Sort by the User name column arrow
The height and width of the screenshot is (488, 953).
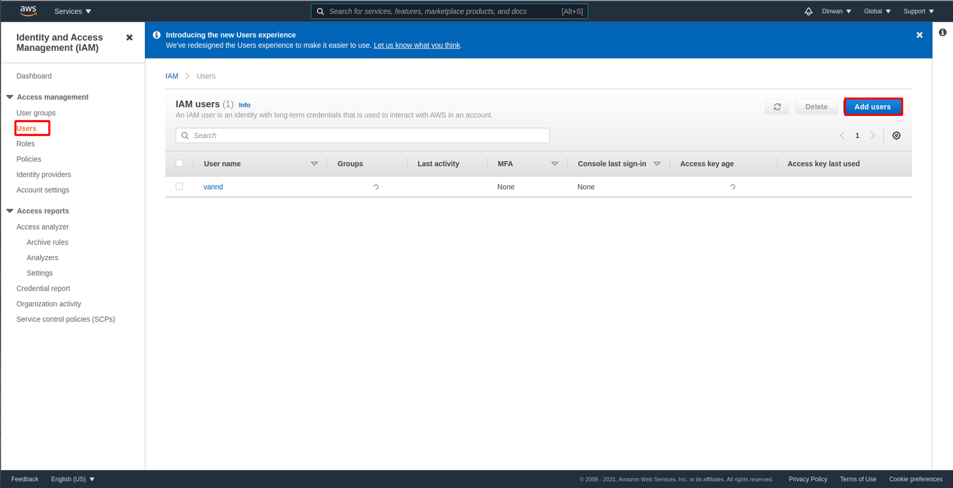click(x=314, y=164)
